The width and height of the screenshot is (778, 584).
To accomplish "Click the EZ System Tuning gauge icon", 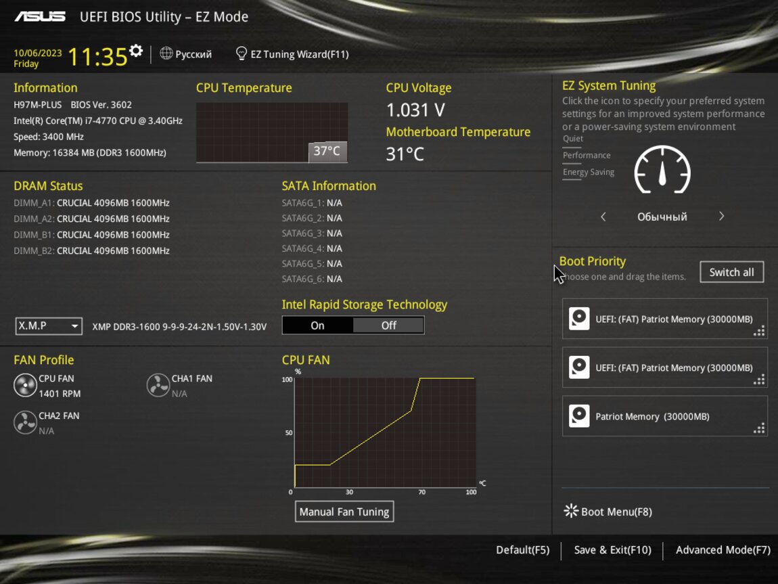I will click(662, 170).
